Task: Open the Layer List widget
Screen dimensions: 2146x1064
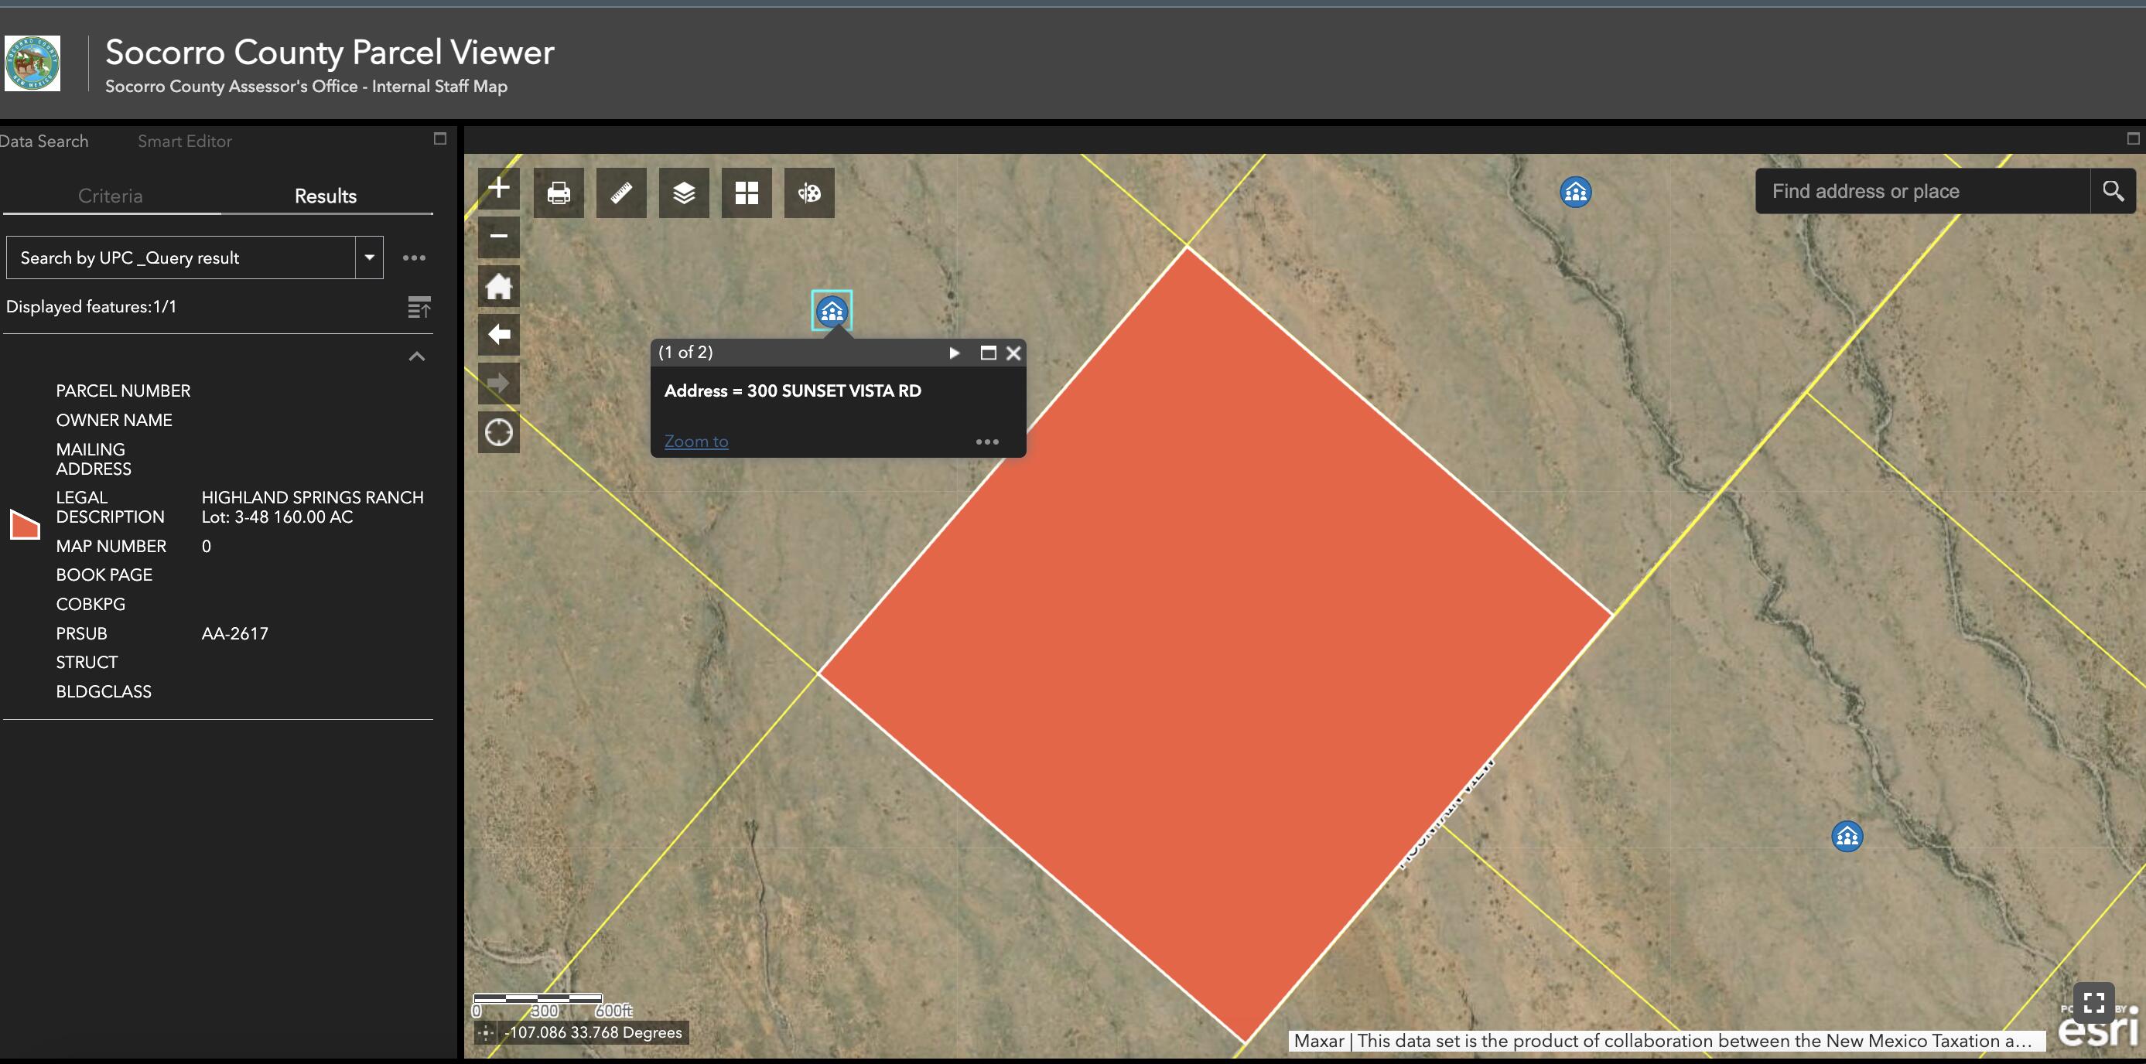Action: click(683, 193)
